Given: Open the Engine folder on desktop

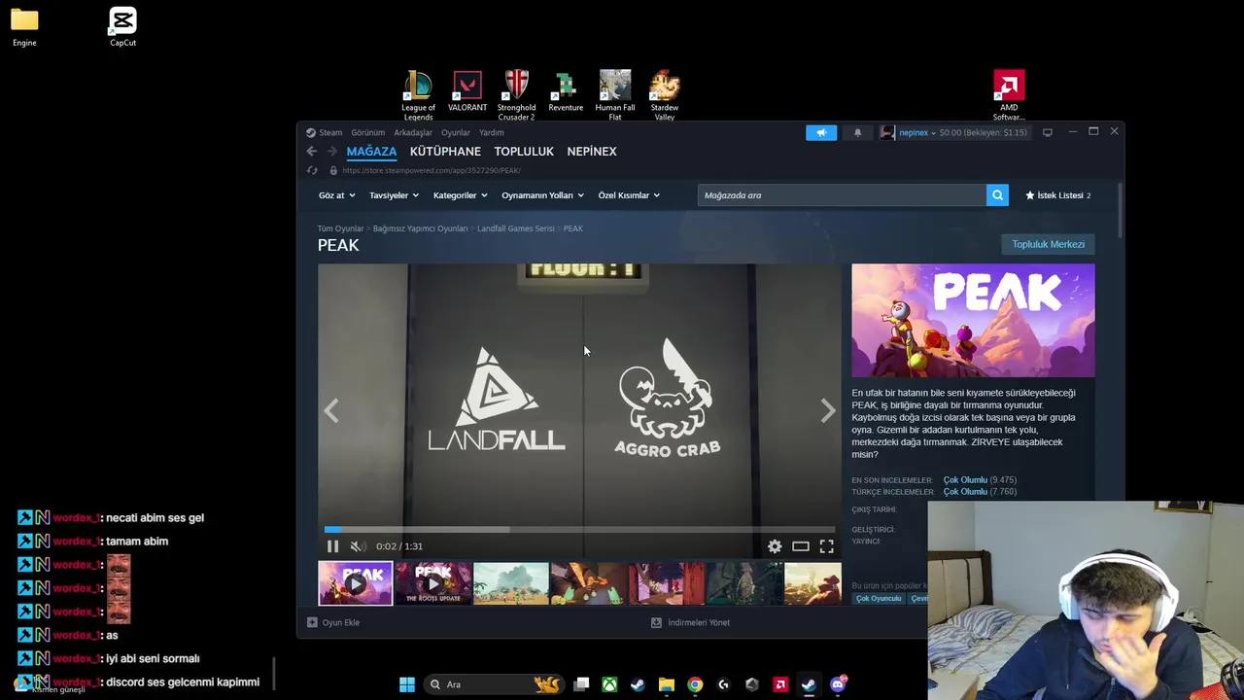Looking at the screenshot, I should [x=24, y=27].
